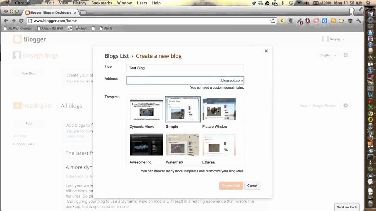Open the Help menu
The height and width of the screenshot is (211, 376).
point(156,3)
